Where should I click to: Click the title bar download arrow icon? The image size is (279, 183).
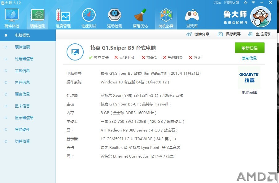click(x=246, y=2)
